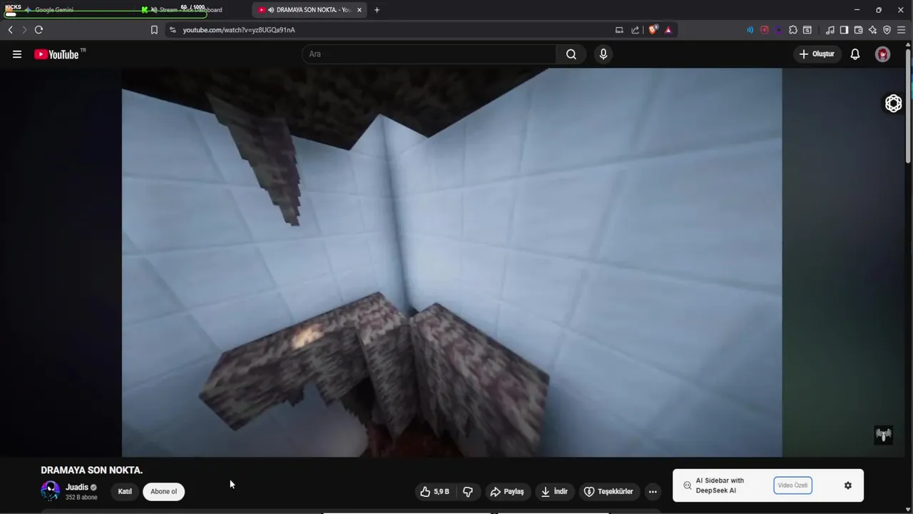Close the DRAMAYA SON NOKTA tab
The image size is (913, 514).
359,10
